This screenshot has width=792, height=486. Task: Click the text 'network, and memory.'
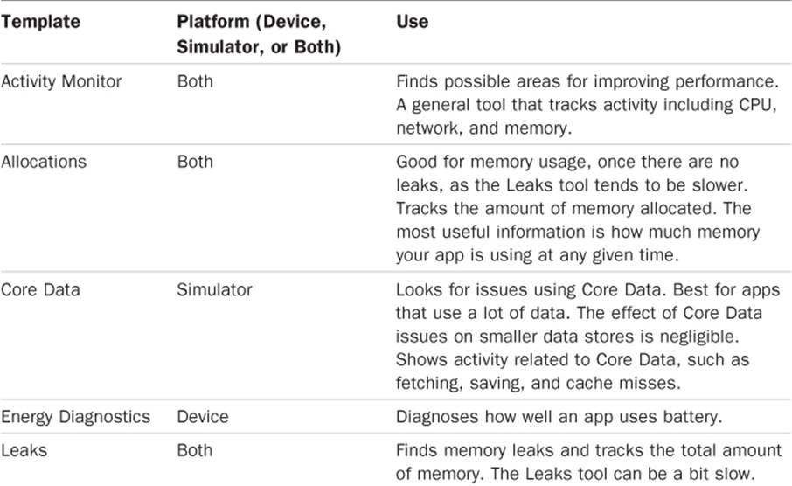tap(484, 128)
